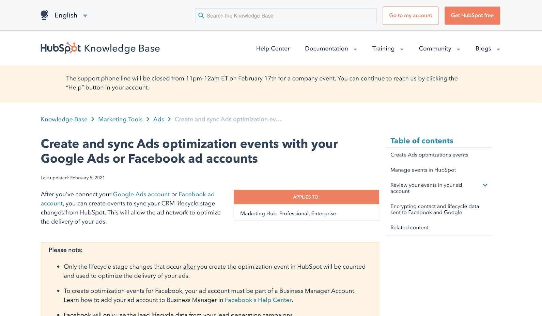Click the chevron after Marketing Tools breadcrumb
This screenshot has height=316, width=542.
[x=148, y=119]
